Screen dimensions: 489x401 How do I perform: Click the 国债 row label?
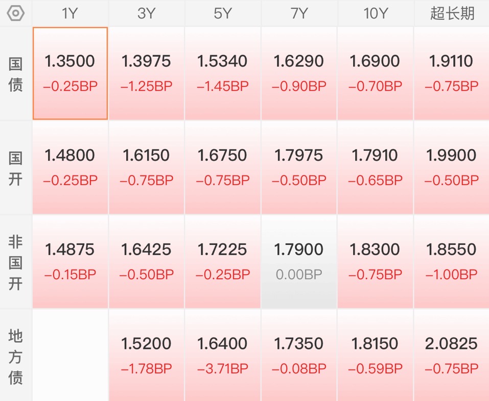(16, 74)
